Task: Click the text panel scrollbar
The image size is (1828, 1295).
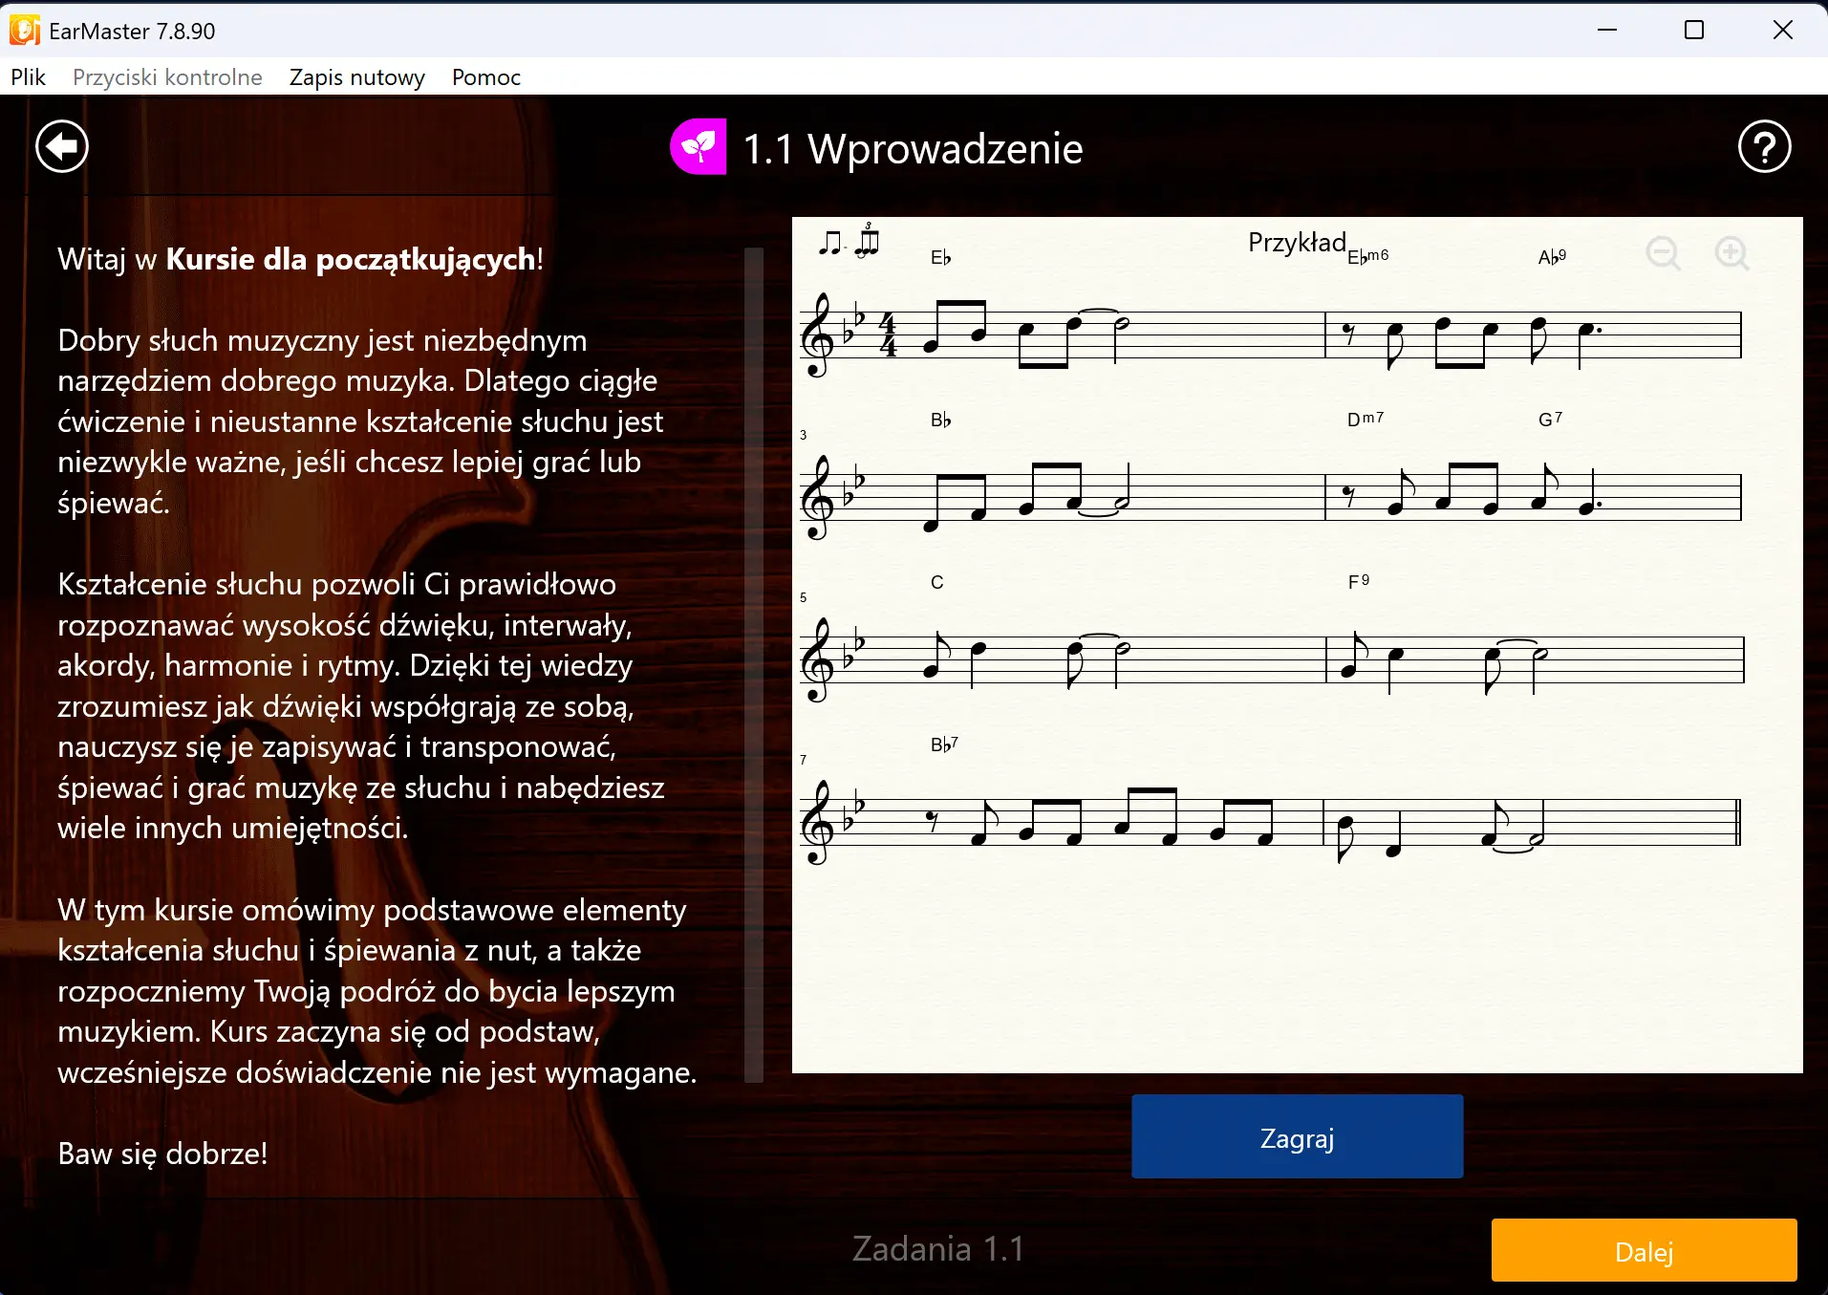Action: 754,665
